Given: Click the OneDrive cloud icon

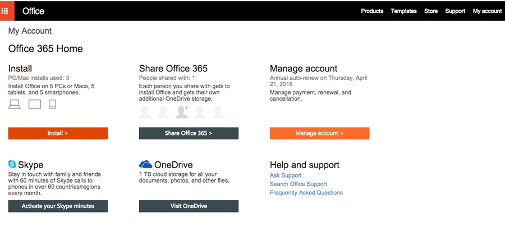Looking at the screenshot, I should [x=145, y=164].
